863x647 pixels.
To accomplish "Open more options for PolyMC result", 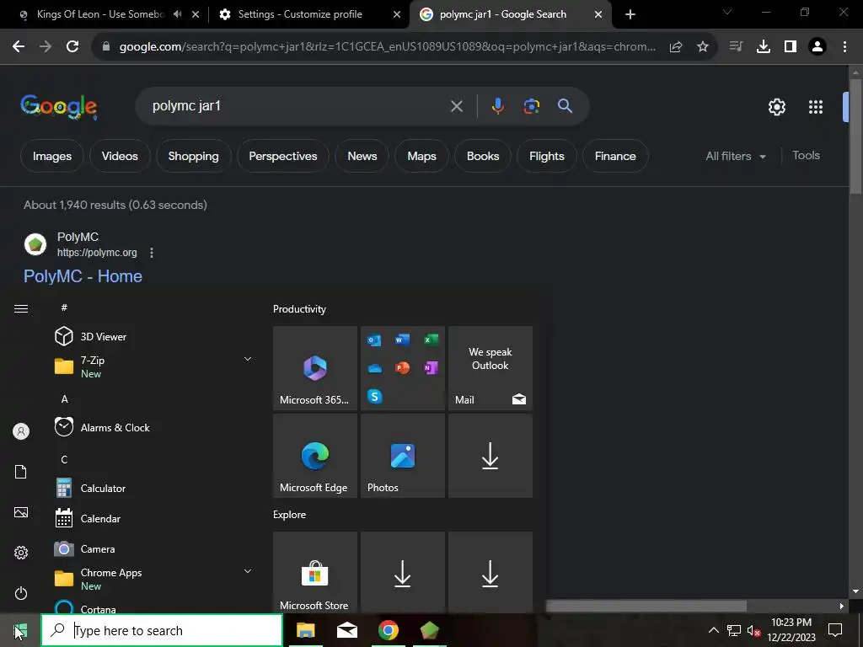I will tap(152, 253).
